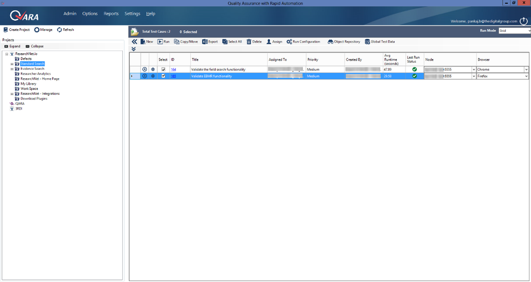531x282 pixels.
Task: Assign test cases to user
Action: (274, 42)
